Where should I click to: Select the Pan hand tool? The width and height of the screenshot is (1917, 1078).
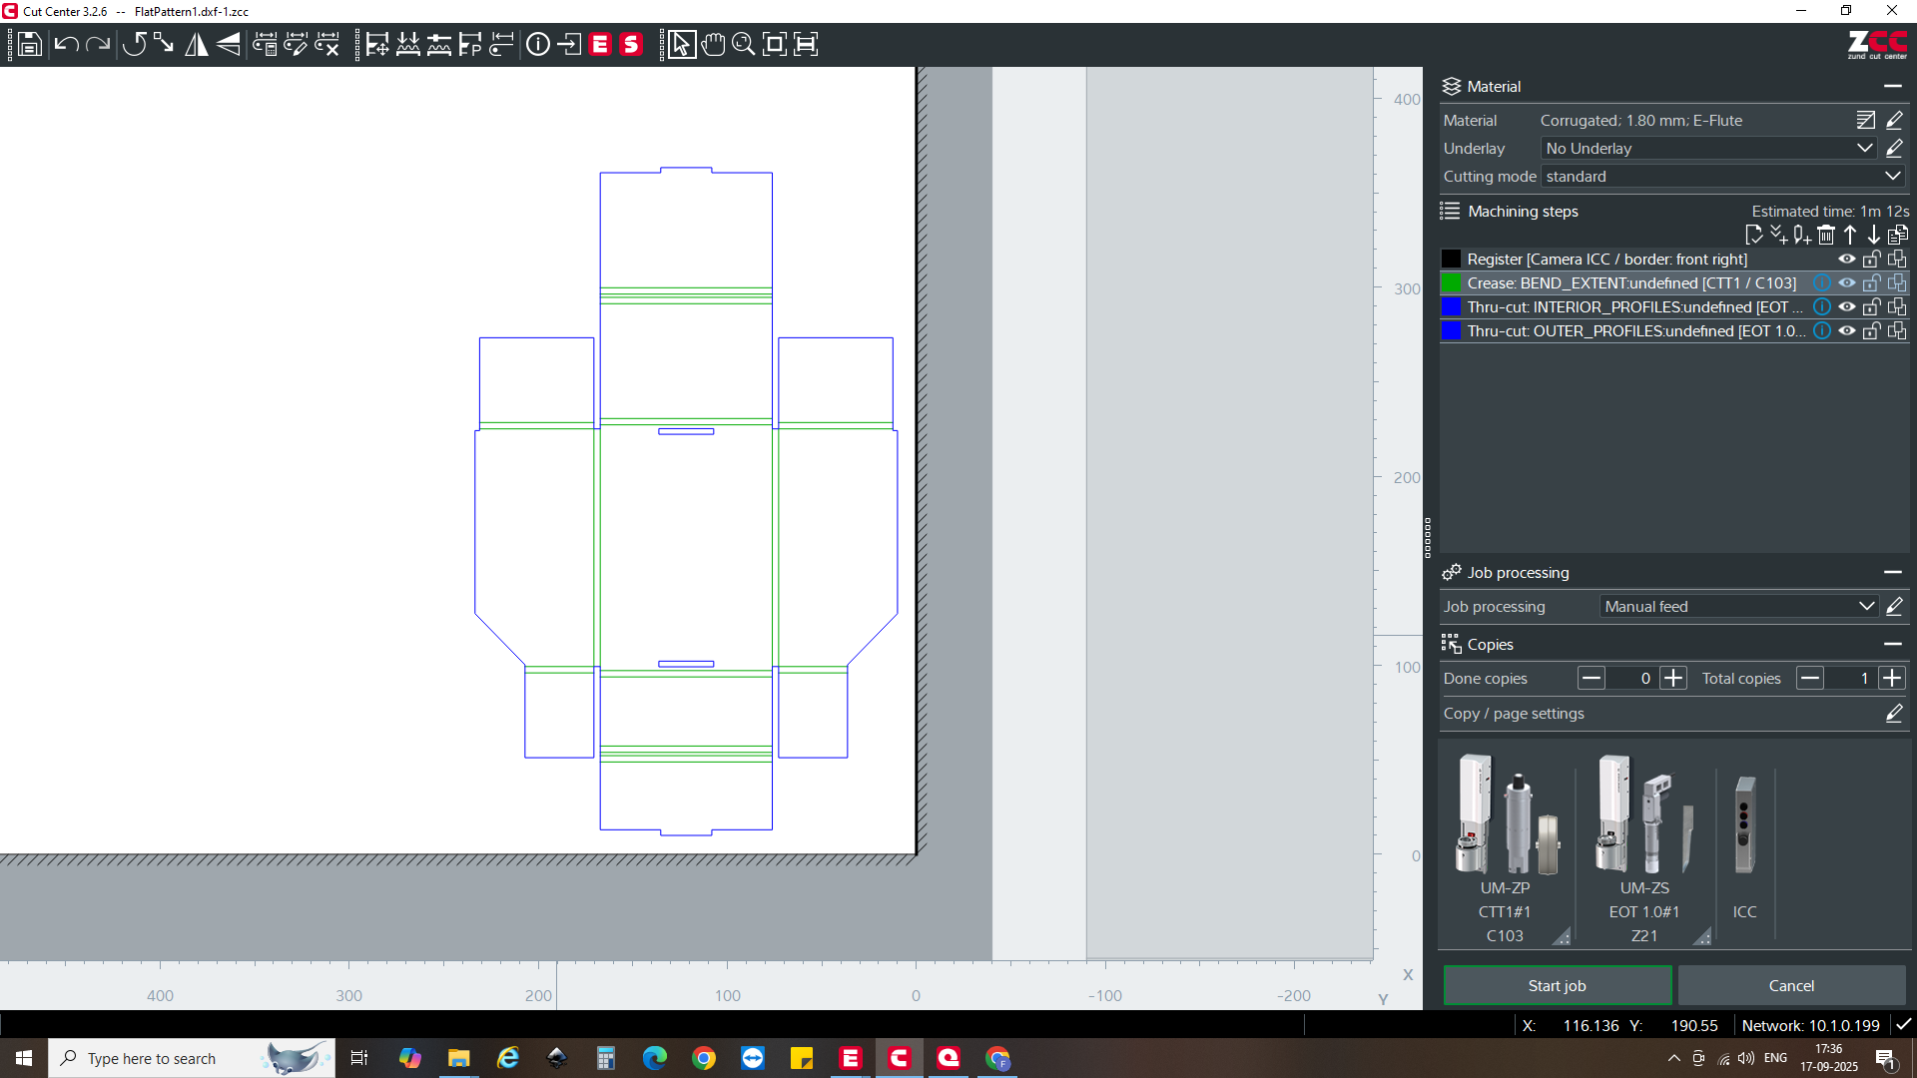coord(713,45)
